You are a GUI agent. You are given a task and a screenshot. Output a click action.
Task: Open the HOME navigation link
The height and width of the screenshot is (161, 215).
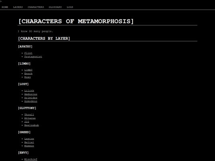tap(5, 7)
